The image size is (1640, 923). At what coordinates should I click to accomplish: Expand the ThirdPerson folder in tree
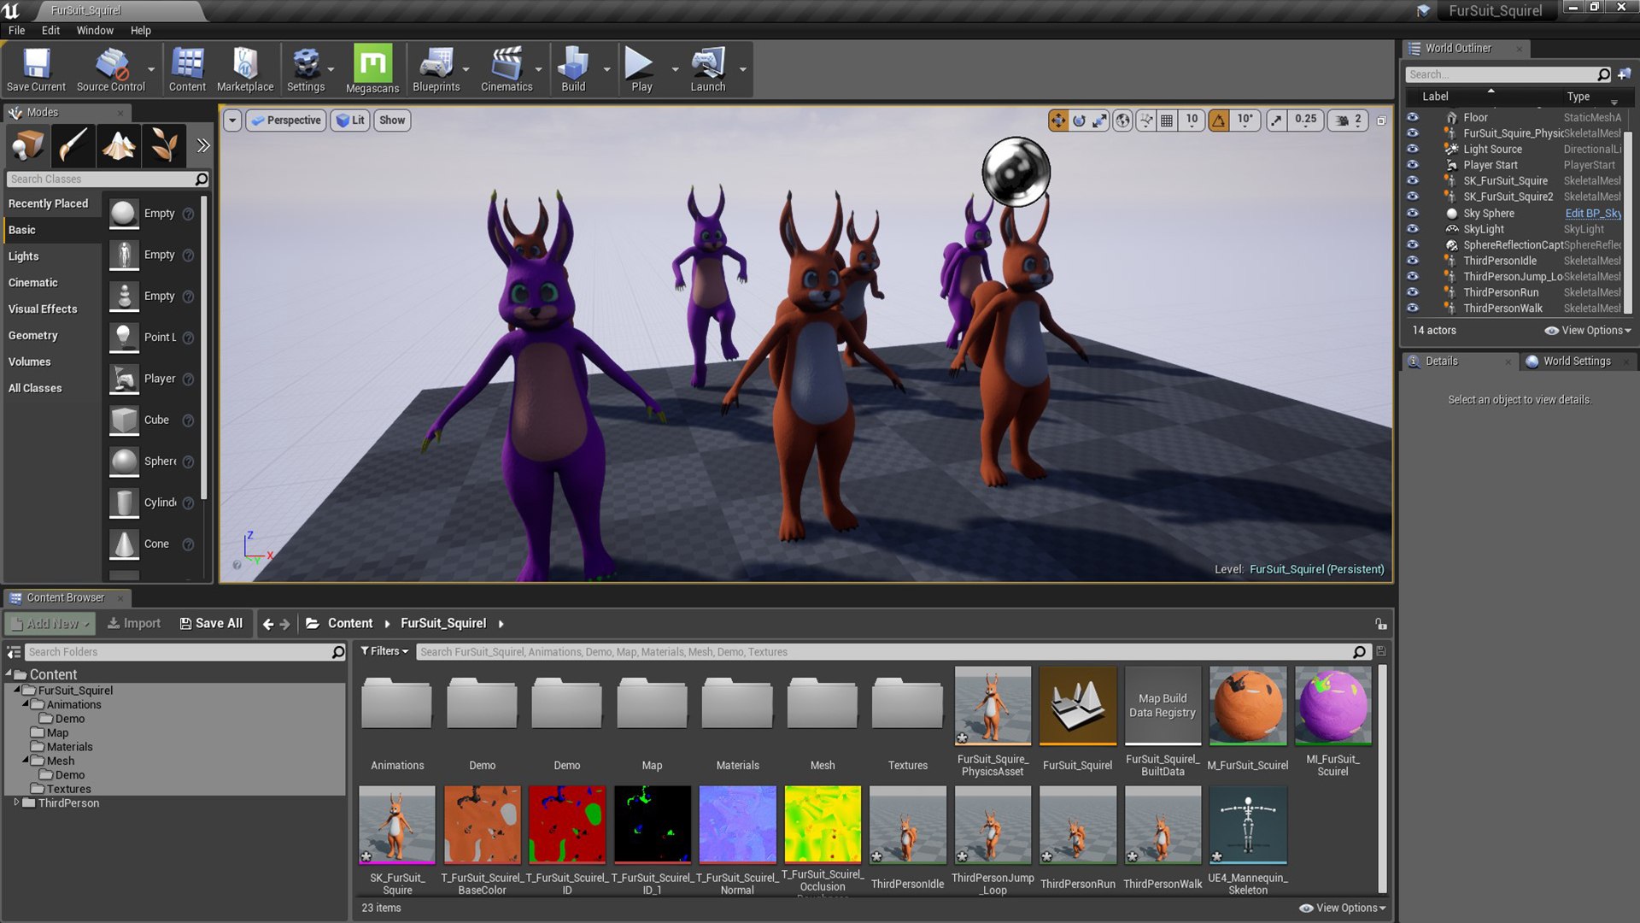[x=16, y=802]
